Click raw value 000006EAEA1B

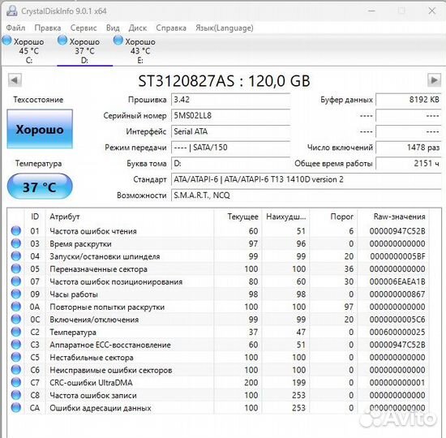(397, 281)
